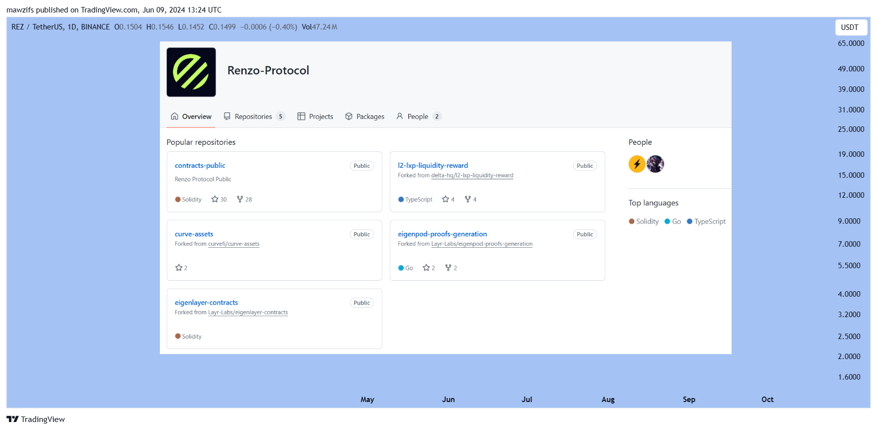Select Go in Top languages
The width and height of the screenshot is (877, 430).
tap(673, 221)
